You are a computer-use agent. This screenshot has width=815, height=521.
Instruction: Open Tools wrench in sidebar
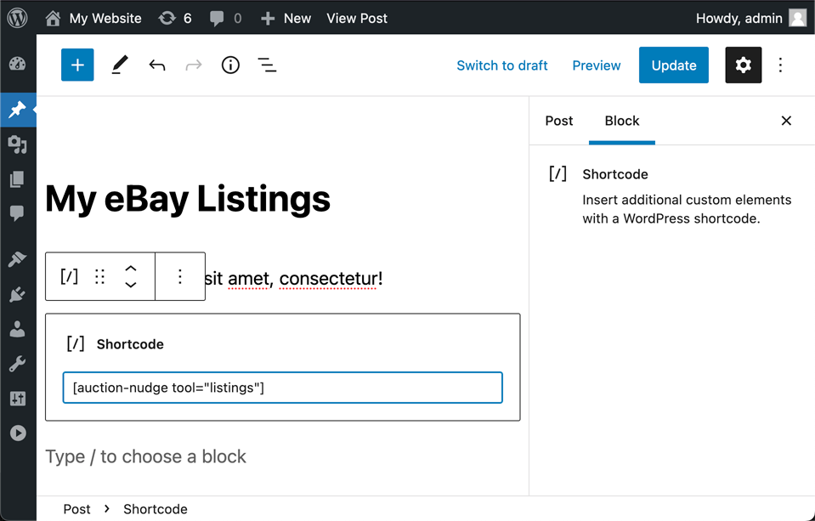(18, 364)
